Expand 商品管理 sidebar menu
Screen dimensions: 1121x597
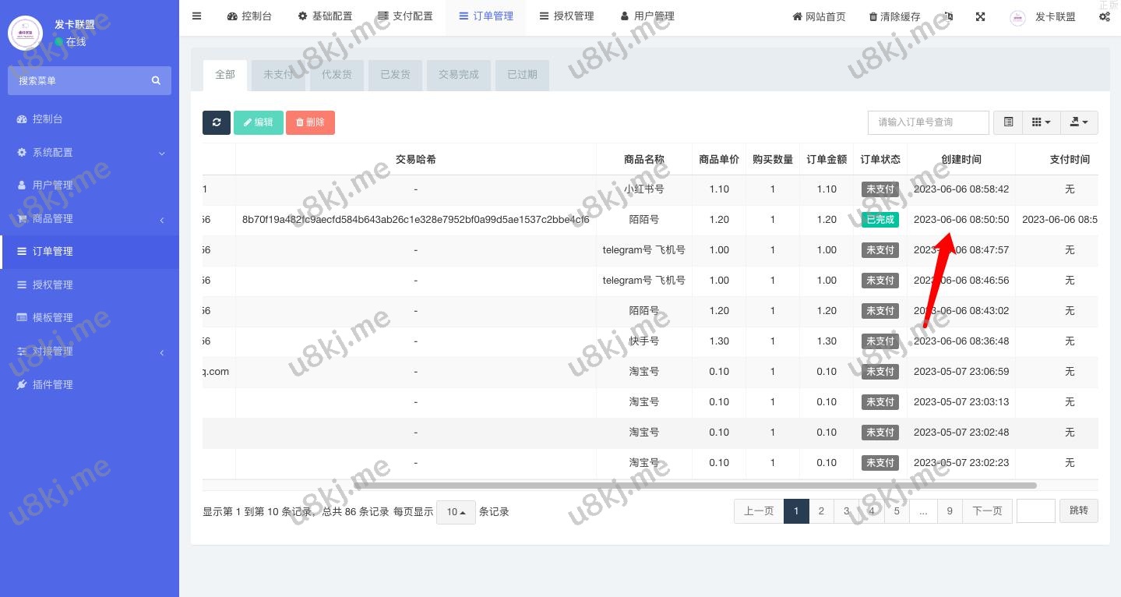(90, 219)
